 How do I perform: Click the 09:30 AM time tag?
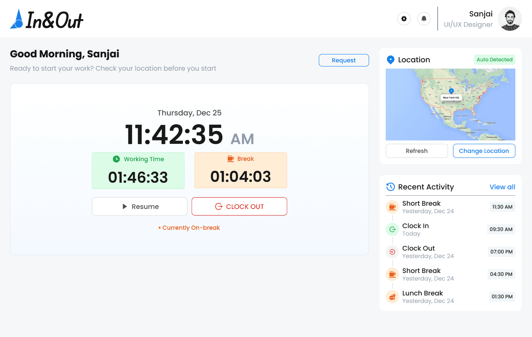click(x=501, y=229)
